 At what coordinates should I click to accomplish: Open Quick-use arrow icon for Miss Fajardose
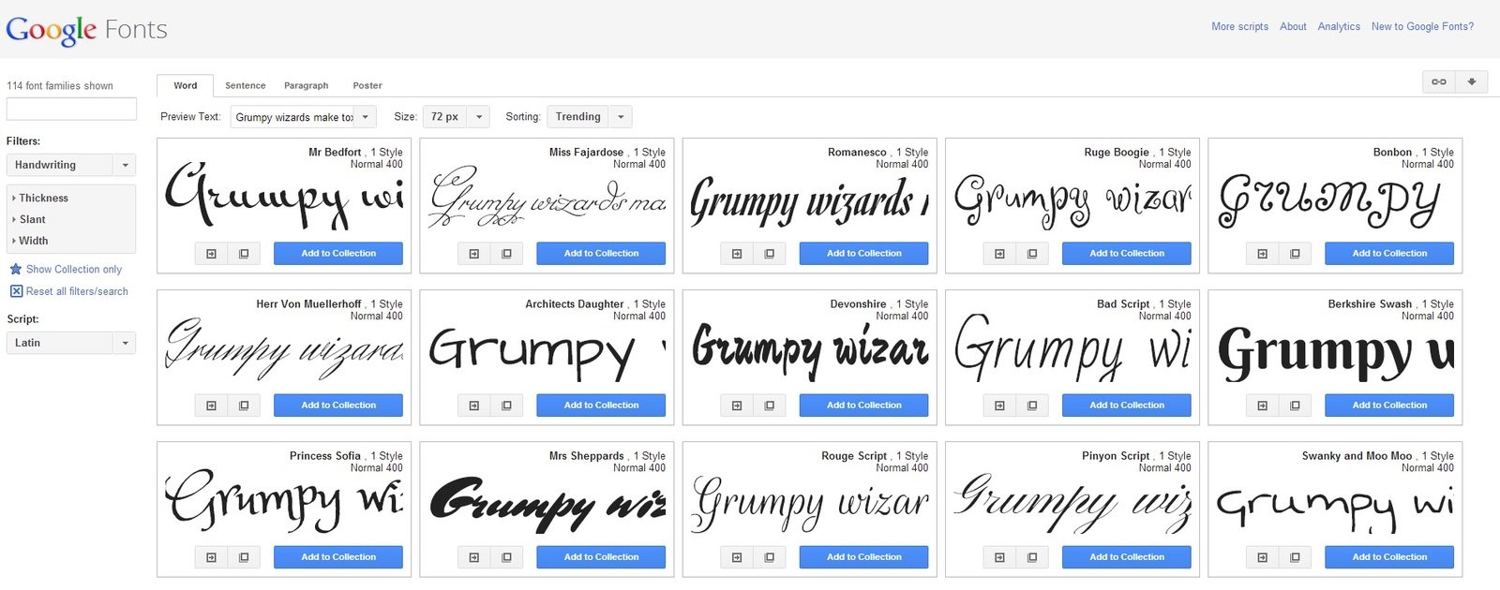click(x=474, y=254)
